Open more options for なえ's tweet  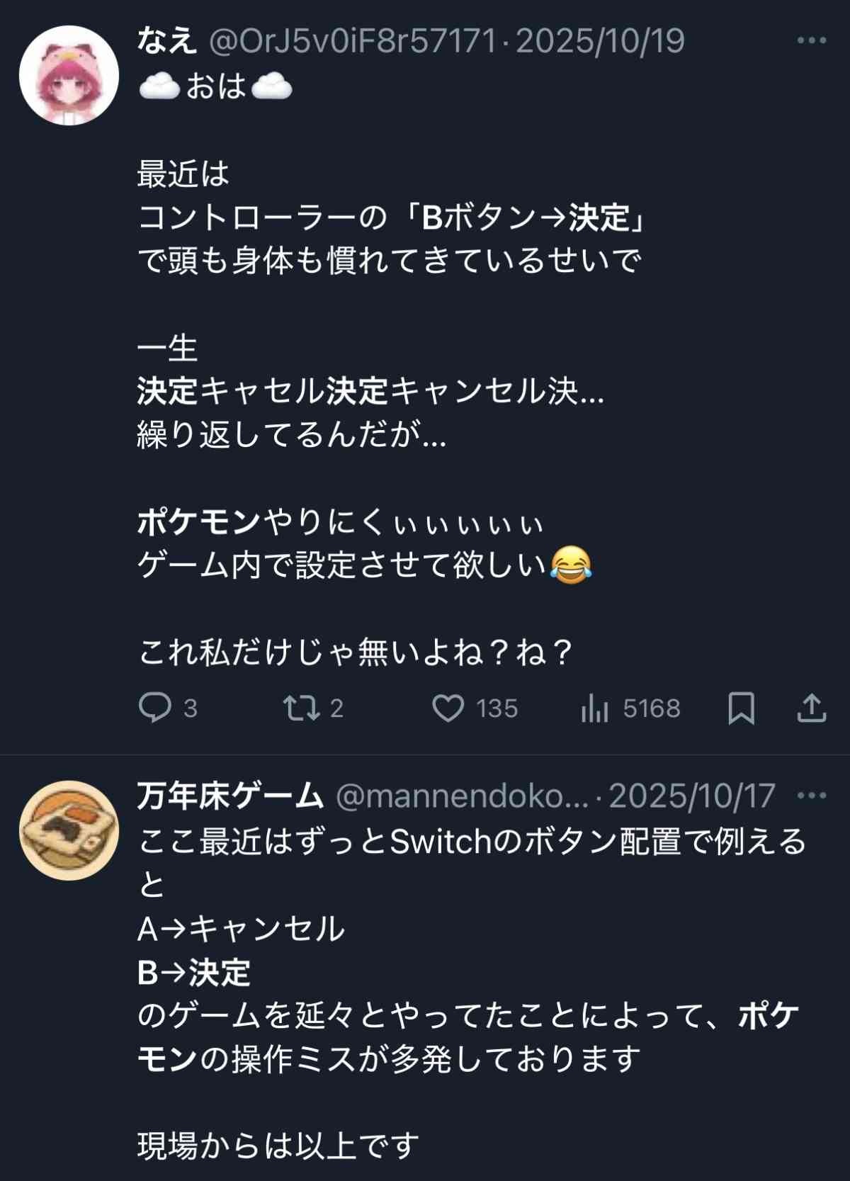pos(812,40)
